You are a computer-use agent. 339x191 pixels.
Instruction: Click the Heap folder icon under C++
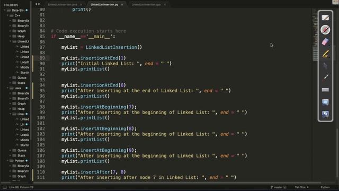14,36
